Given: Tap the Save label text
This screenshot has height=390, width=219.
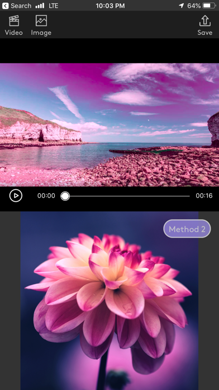Looking at the screenshot, I should point(205,32).
